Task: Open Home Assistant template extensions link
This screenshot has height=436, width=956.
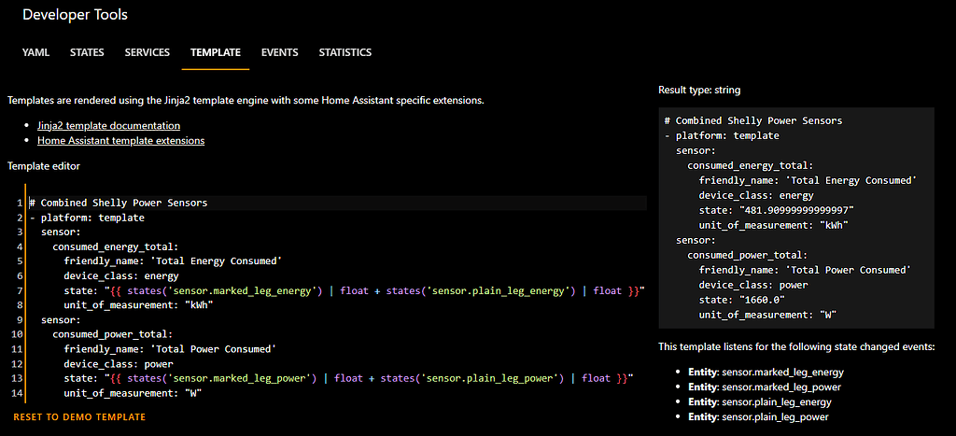Action: point(120,141)
